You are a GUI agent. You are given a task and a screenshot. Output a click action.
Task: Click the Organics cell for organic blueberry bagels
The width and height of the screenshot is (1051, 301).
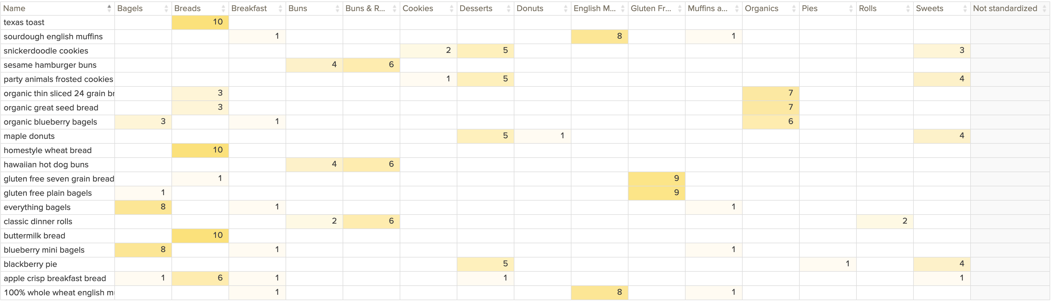click(x=770, y=121)
